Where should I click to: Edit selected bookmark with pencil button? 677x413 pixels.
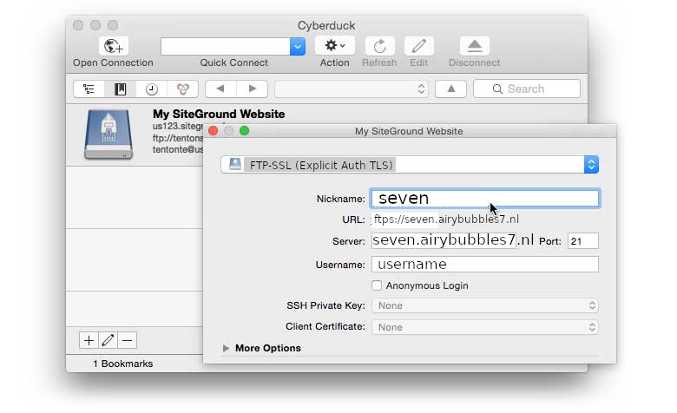[x=108, y=340]
